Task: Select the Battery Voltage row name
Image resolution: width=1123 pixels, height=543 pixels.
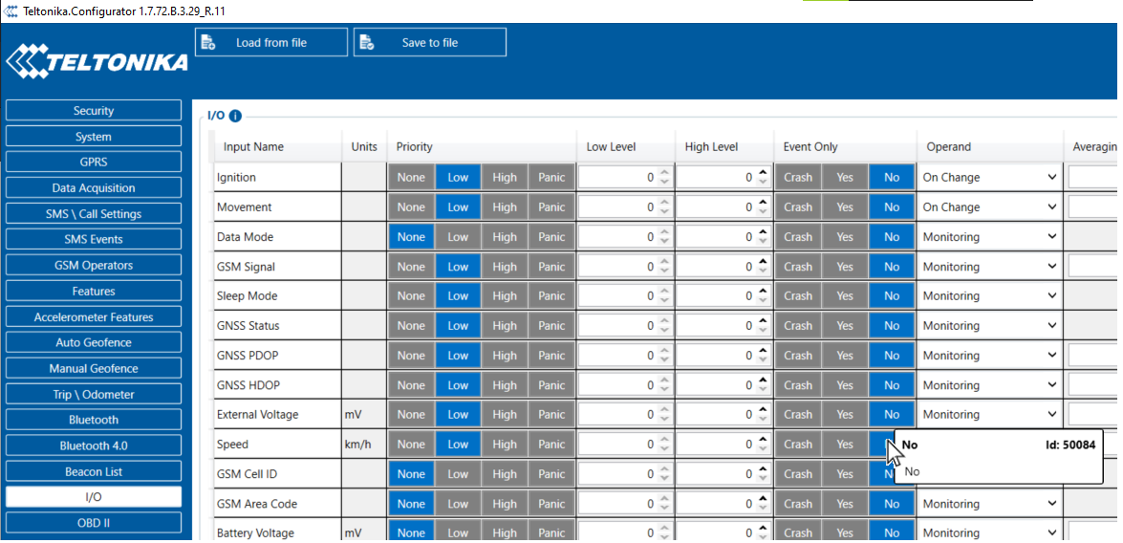Action: [x=255, y=533]
